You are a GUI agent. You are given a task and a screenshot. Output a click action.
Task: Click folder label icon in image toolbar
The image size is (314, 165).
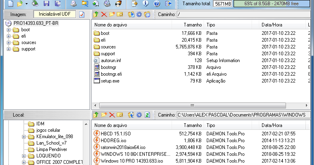pyautogui.click(x=147, y=14)
